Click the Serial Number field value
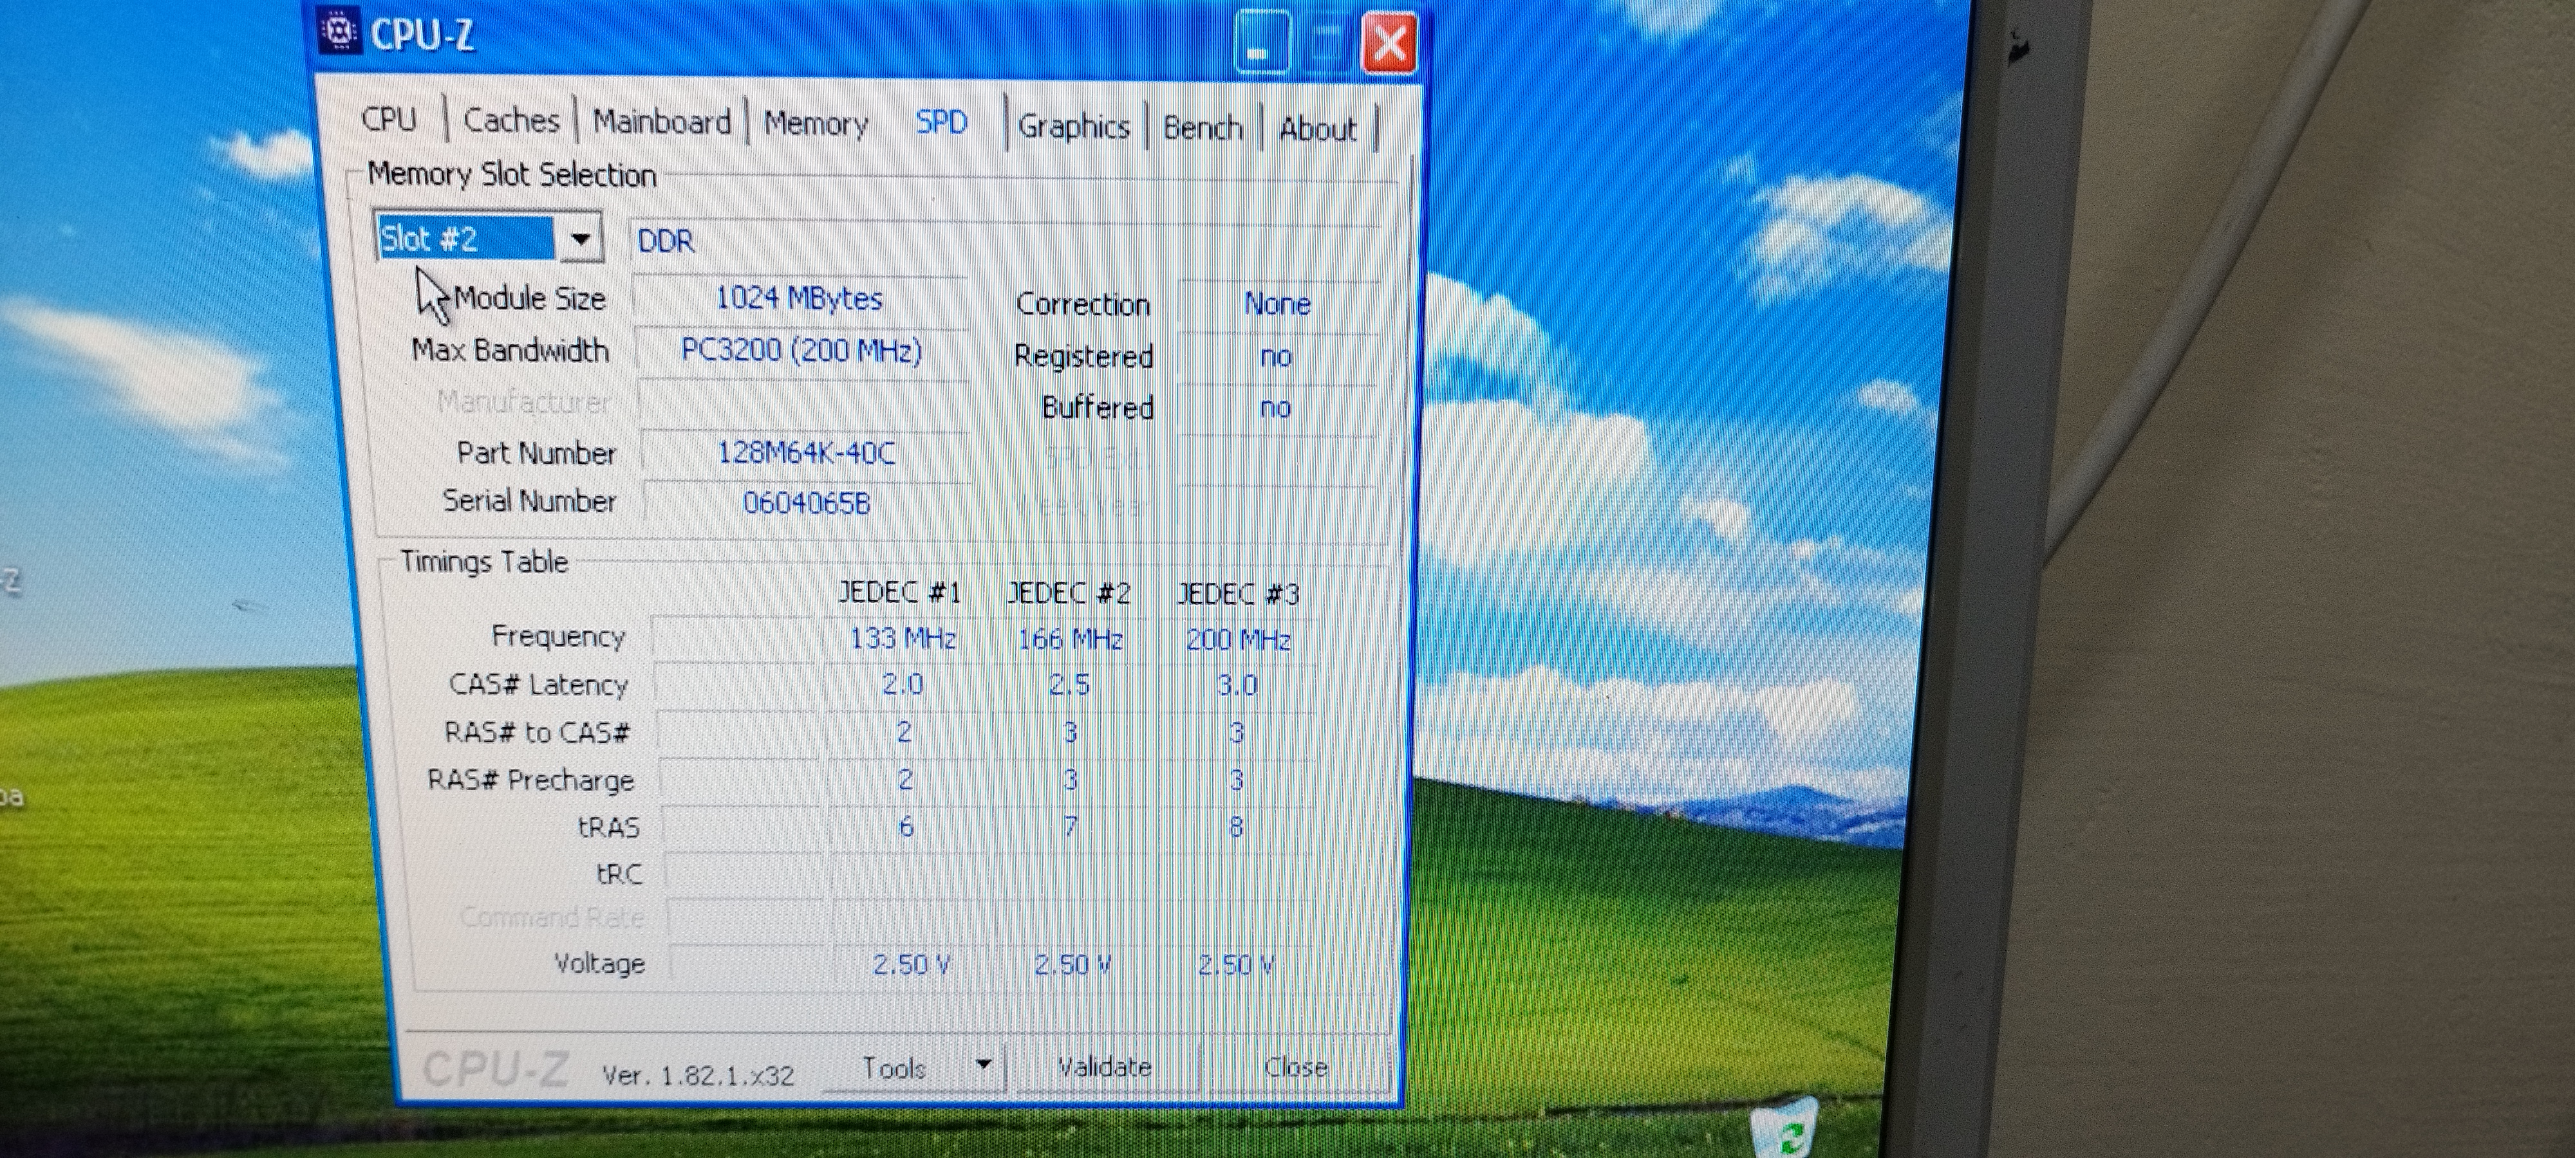Viewport: 2575px width, 1158px height. tap(806, 502)
